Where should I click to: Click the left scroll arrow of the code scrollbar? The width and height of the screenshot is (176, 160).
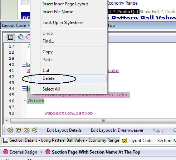point(7,121)
